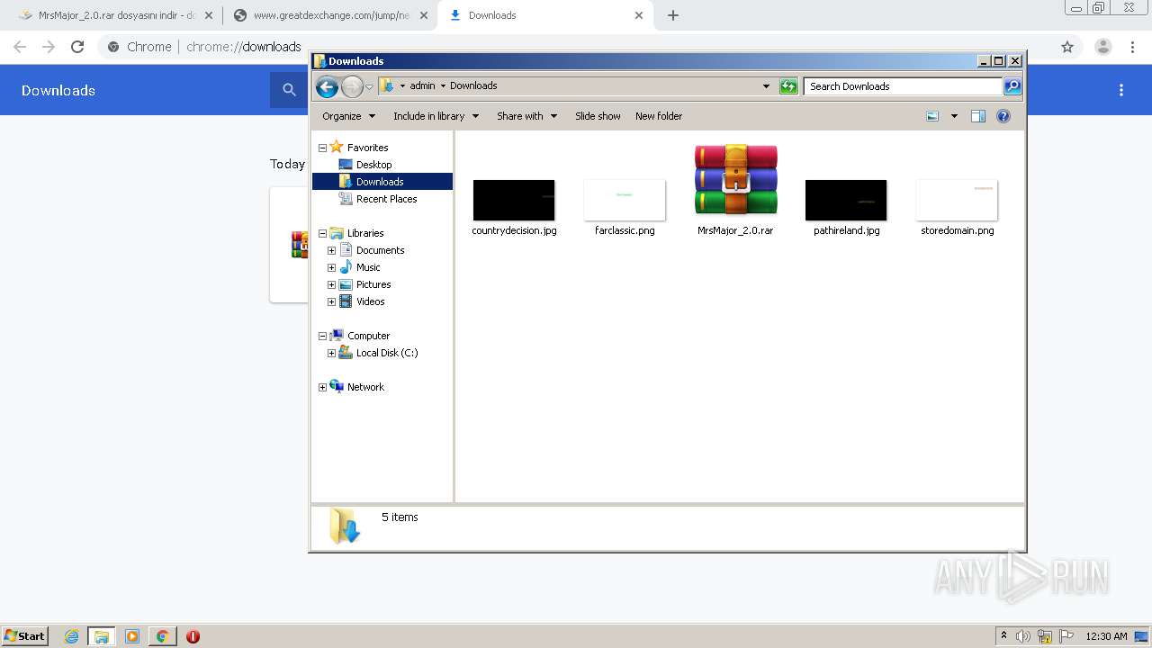The image size is (1152, 648).
Task: Select the pathireland.jpg thumbnail
Action: click(846, 200)
